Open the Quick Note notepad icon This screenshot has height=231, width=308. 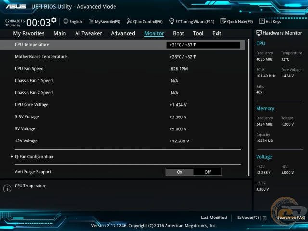coord(223,21)
